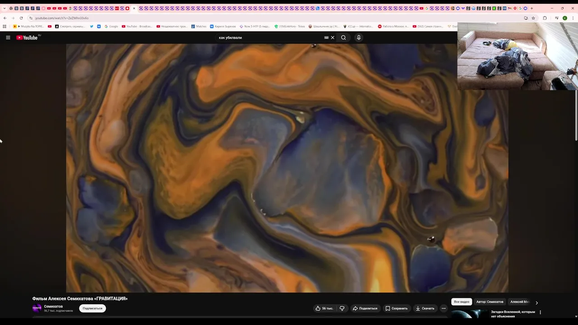Download the video with Скачать

(425, 308)
